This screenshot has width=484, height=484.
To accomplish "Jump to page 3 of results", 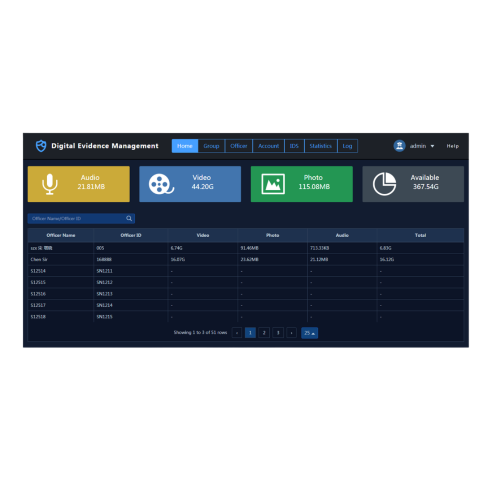I will (x=278, y=333).
